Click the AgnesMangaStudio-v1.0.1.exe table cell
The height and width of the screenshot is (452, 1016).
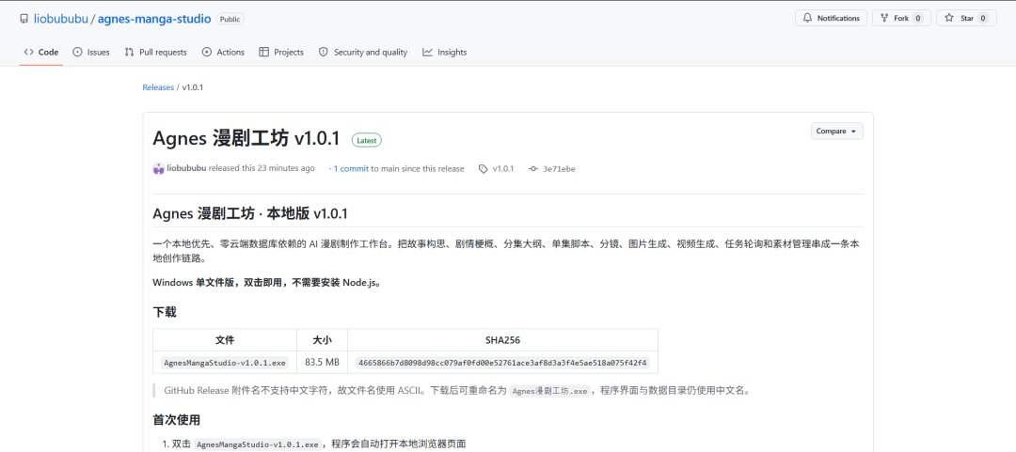pos(225,363)
